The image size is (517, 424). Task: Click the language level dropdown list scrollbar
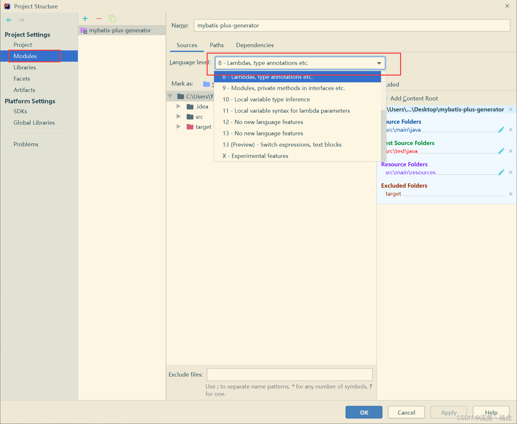(384, 136)
